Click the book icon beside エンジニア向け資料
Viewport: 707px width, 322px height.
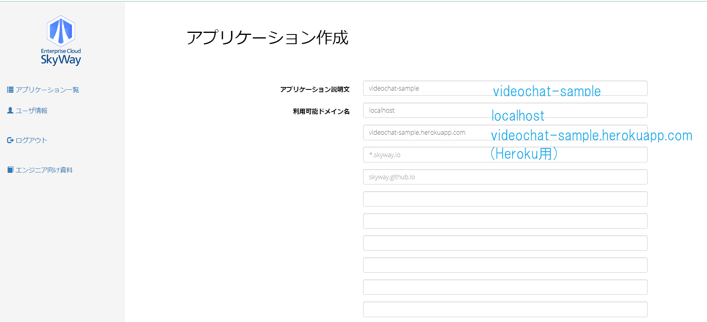tap(10, 170)
